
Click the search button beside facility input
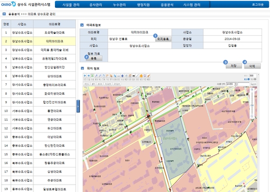(253, 84)
